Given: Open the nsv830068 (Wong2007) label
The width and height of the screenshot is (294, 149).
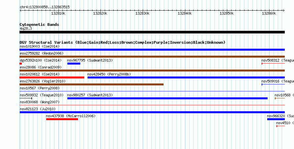Looking at the screenshot, I should 40,102.
